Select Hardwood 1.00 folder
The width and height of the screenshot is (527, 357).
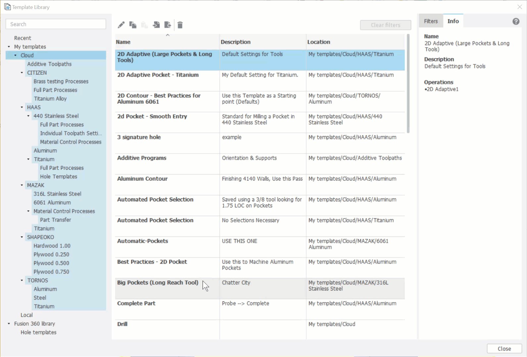click(x=52, y=246)
